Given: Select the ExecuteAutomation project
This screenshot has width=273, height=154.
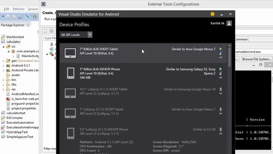Looking at the screenshot, I should point(20,122).
